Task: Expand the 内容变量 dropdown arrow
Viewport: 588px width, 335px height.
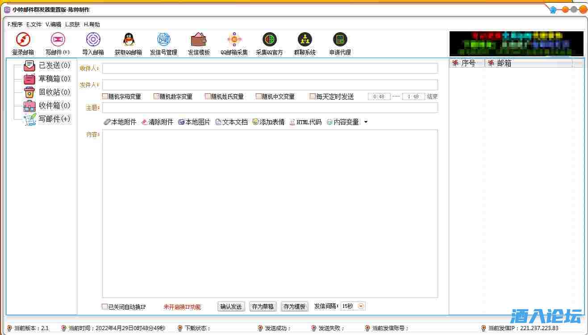Action: point(366,121)
